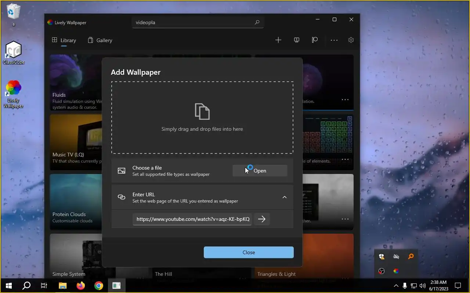Select the Lively Wallpaper desktop shortcut
470x293 pixels.
14,94
